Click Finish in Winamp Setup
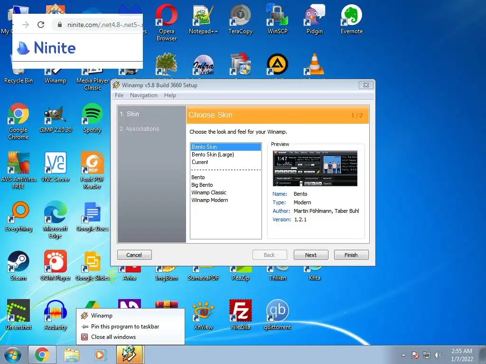This screenshot has height=364, width=486. [351, 255]
